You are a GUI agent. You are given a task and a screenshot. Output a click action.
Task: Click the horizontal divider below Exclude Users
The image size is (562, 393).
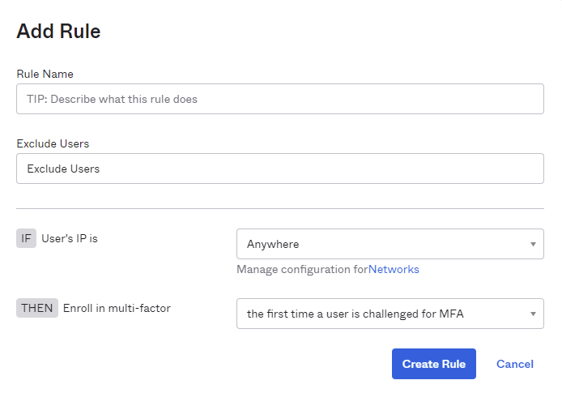(279, 208)
